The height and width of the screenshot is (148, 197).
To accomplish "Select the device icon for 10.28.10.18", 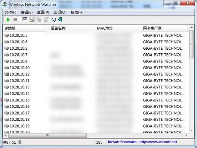I will 6,120.
